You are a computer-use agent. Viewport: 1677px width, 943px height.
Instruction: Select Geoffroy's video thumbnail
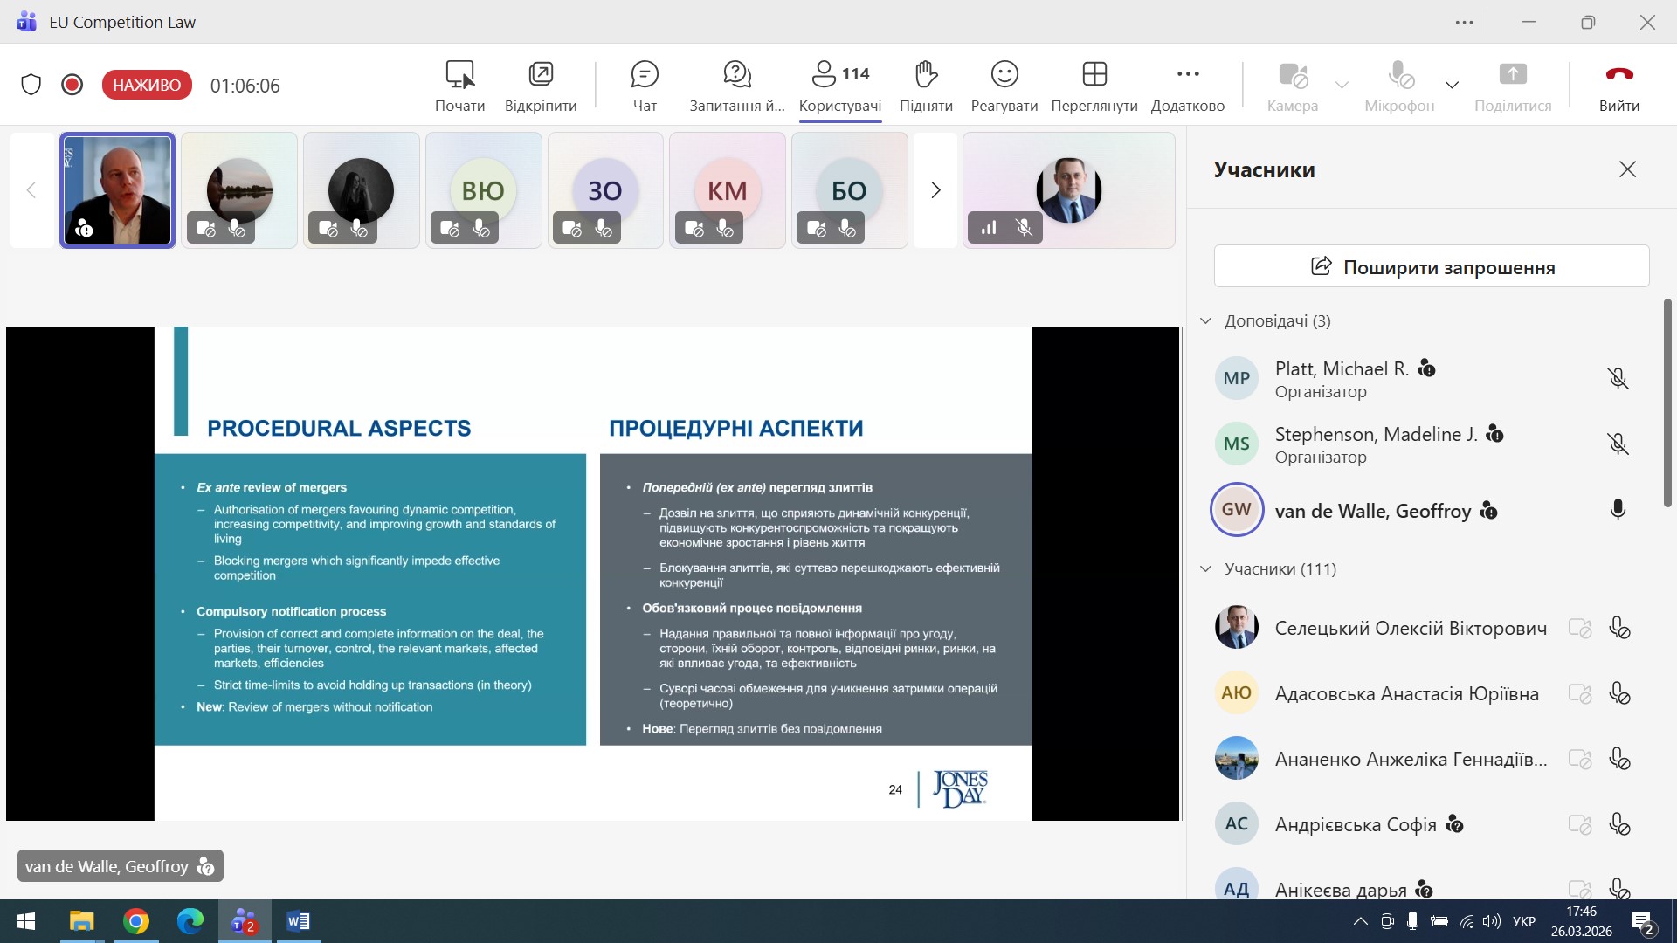click(x=117, y=190)
